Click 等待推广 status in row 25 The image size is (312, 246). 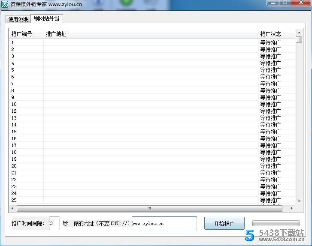click(270, 200)
